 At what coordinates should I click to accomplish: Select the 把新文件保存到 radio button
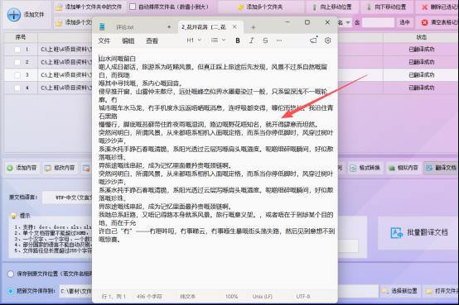coord(11,291)
